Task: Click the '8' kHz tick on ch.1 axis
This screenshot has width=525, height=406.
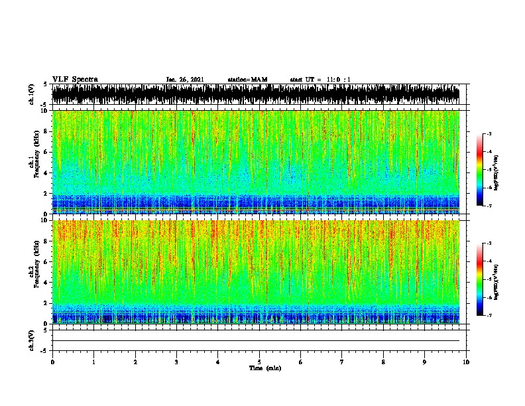Action: point(46,131)
